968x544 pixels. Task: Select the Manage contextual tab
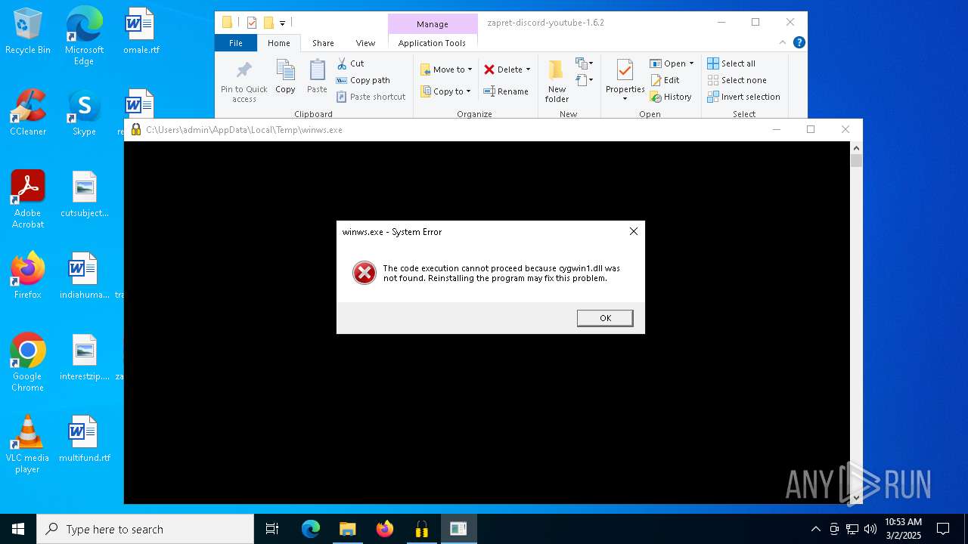tap(432, 24)
